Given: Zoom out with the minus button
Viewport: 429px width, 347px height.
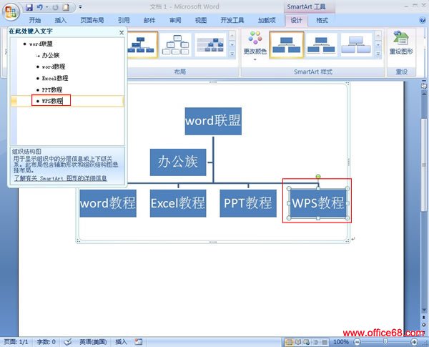Looking at the screenshot, I should [x=357, y=342].
